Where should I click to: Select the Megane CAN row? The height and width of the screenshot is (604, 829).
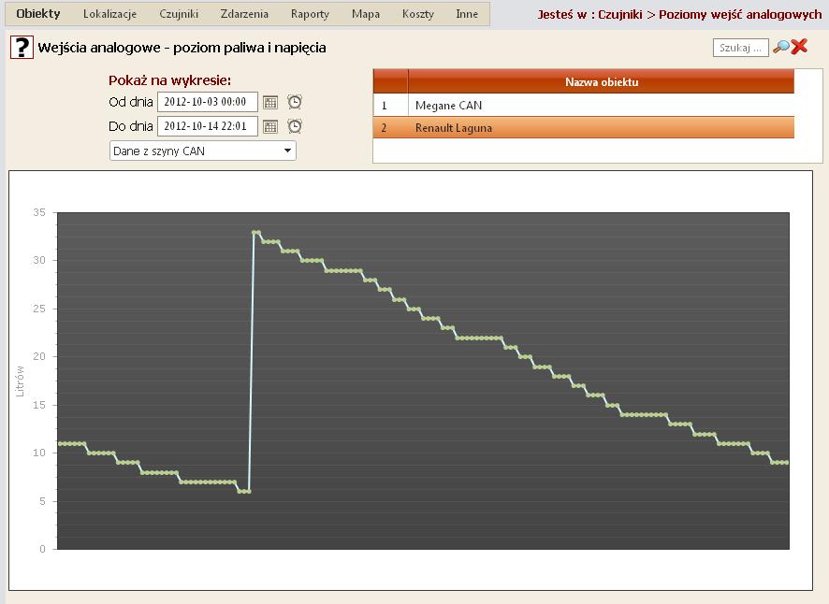point(584,105)
